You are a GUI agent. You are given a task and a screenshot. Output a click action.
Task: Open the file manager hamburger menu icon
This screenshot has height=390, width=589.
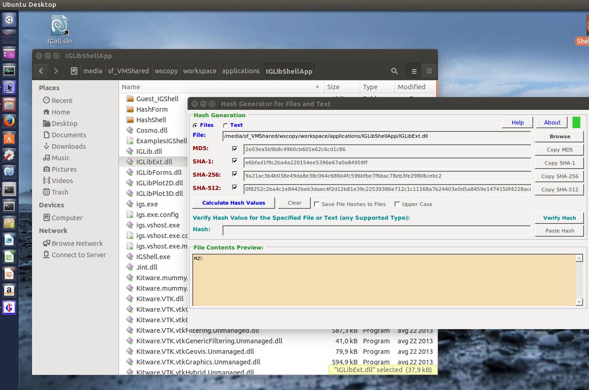[x=413, y=71]
